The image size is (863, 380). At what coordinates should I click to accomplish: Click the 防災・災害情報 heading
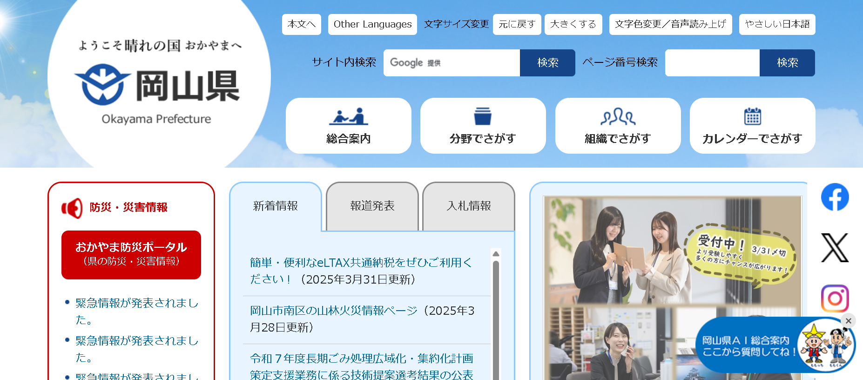pyautogui.click(x=128, y=207)
